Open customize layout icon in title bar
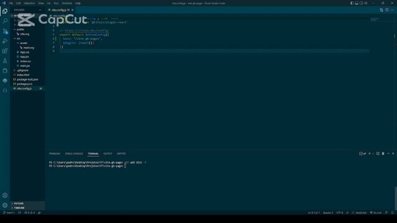Screen dimensions: 397x223 tap(365, 3)
